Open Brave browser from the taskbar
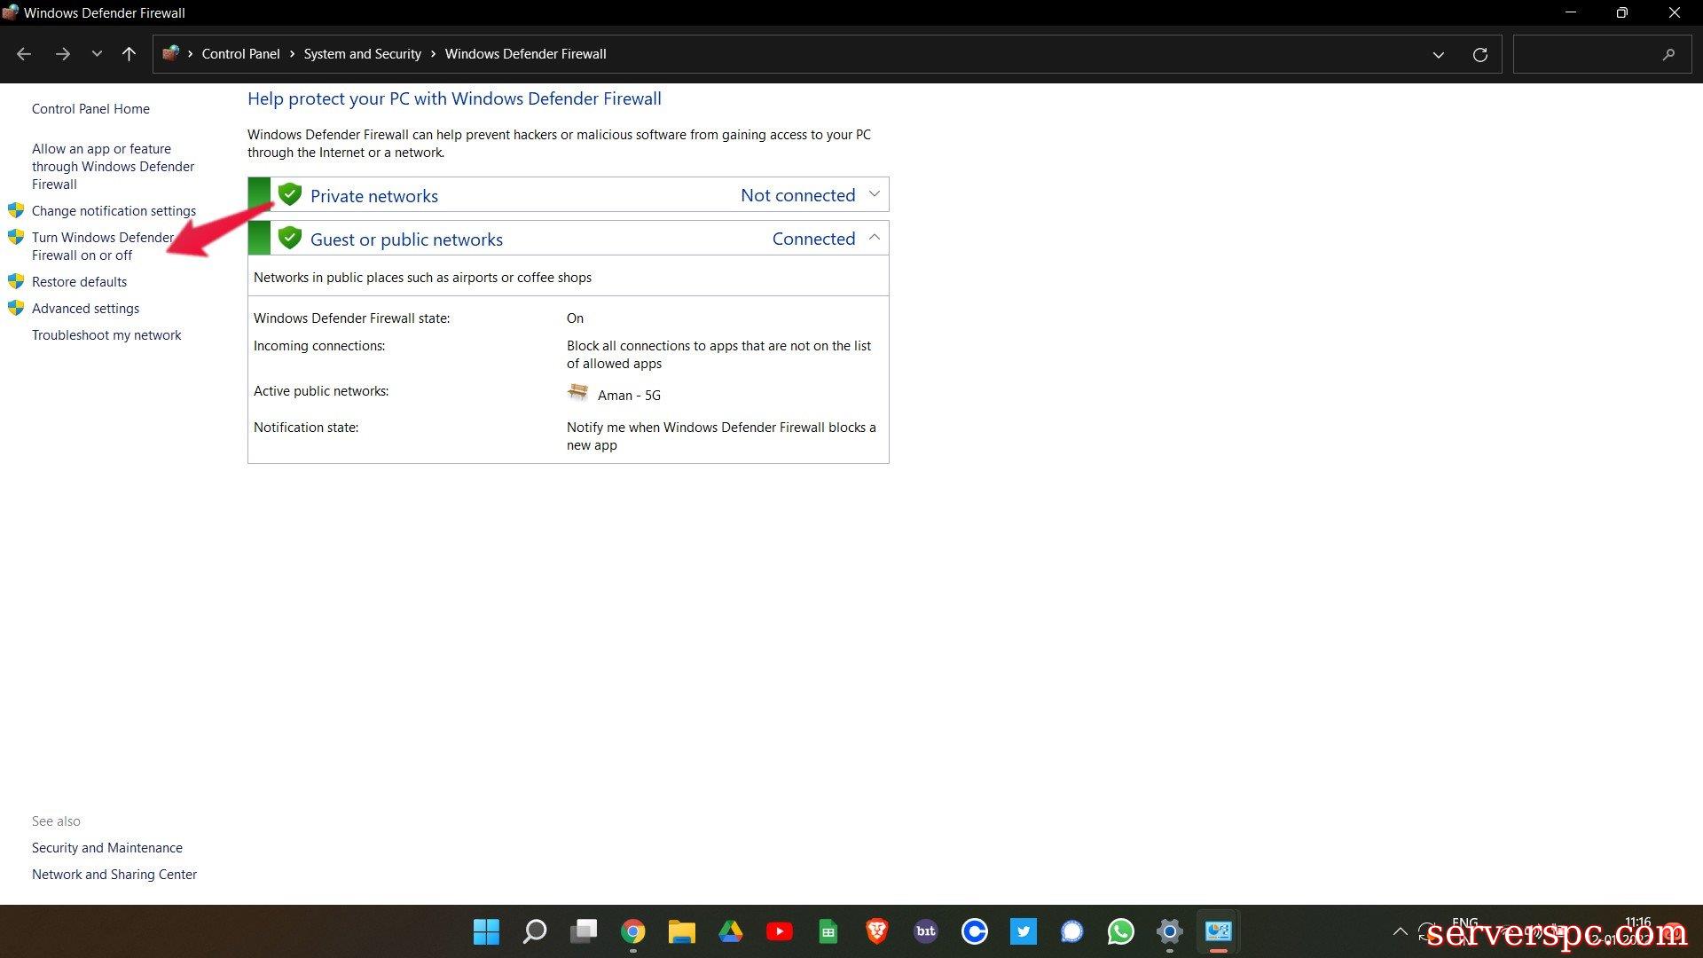This screenshot has height=958, width=1703. point(876,931)
